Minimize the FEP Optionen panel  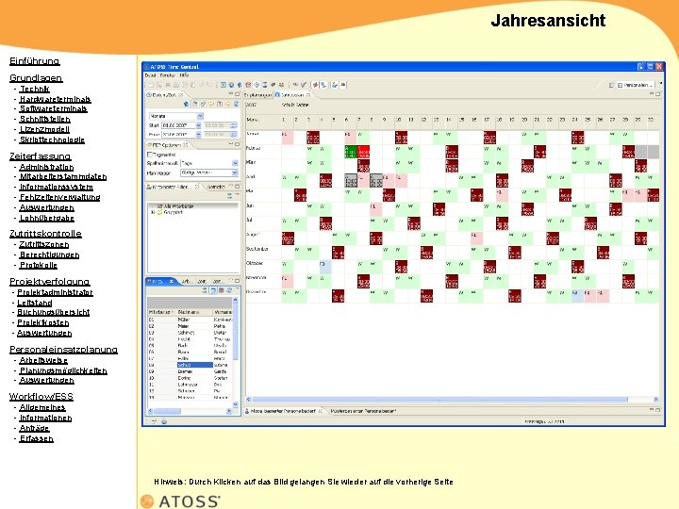(x=231, y=144)
